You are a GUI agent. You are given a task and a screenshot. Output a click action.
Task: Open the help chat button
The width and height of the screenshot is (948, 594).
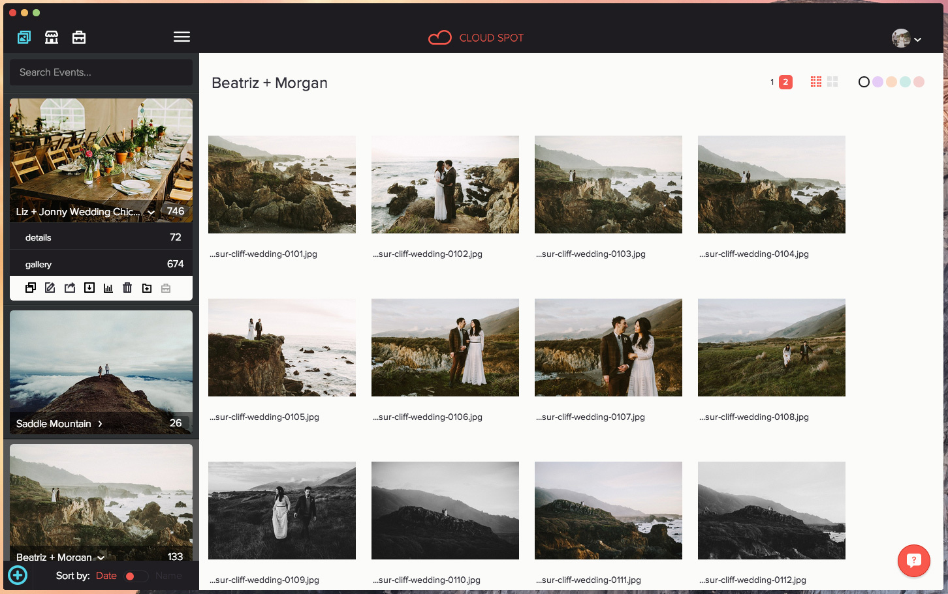pos(913,560)
